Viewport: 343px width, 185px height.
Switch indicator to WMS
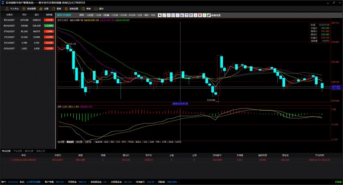pyautogui.click(x=131, y=142)
